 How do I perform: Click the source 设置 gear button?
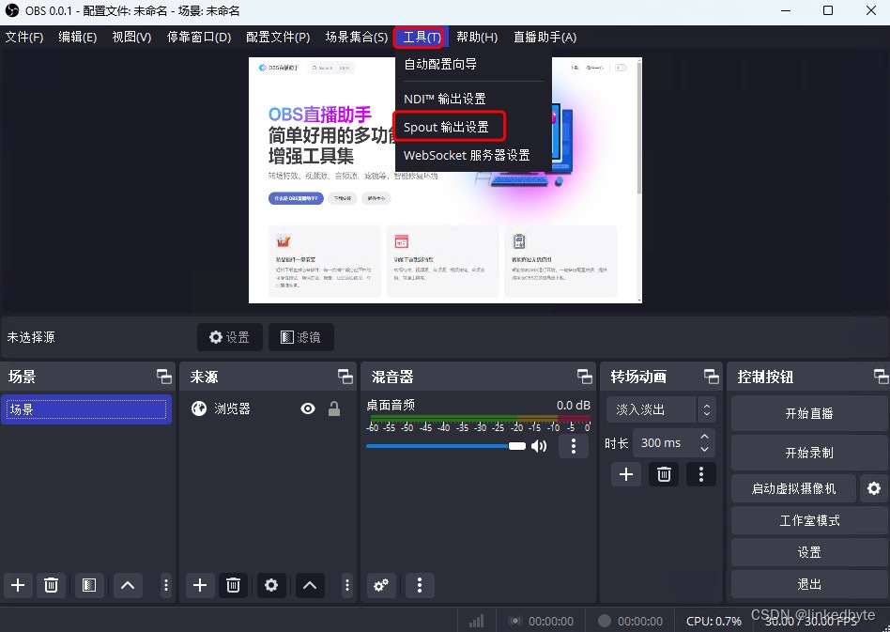coord(230,337)
